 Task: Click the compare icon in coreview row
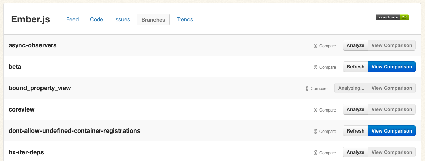pyautogui.click(x=315, y=110)
